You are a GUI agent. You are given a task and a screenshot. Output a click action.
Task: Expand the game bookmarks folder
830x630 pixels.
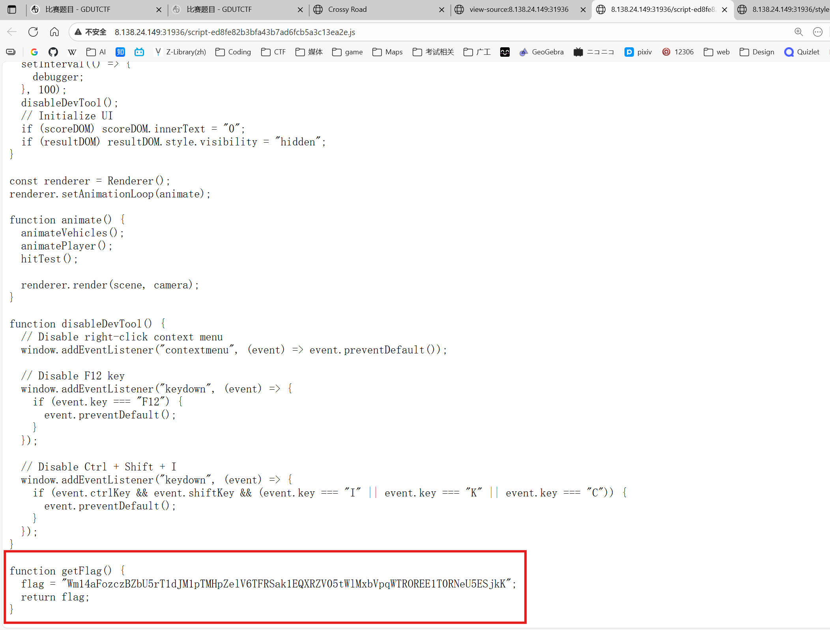coord(348,52)
